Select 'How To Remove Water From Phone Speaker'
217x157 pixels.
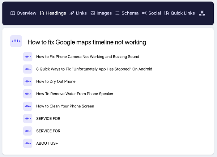click(75, 94)
